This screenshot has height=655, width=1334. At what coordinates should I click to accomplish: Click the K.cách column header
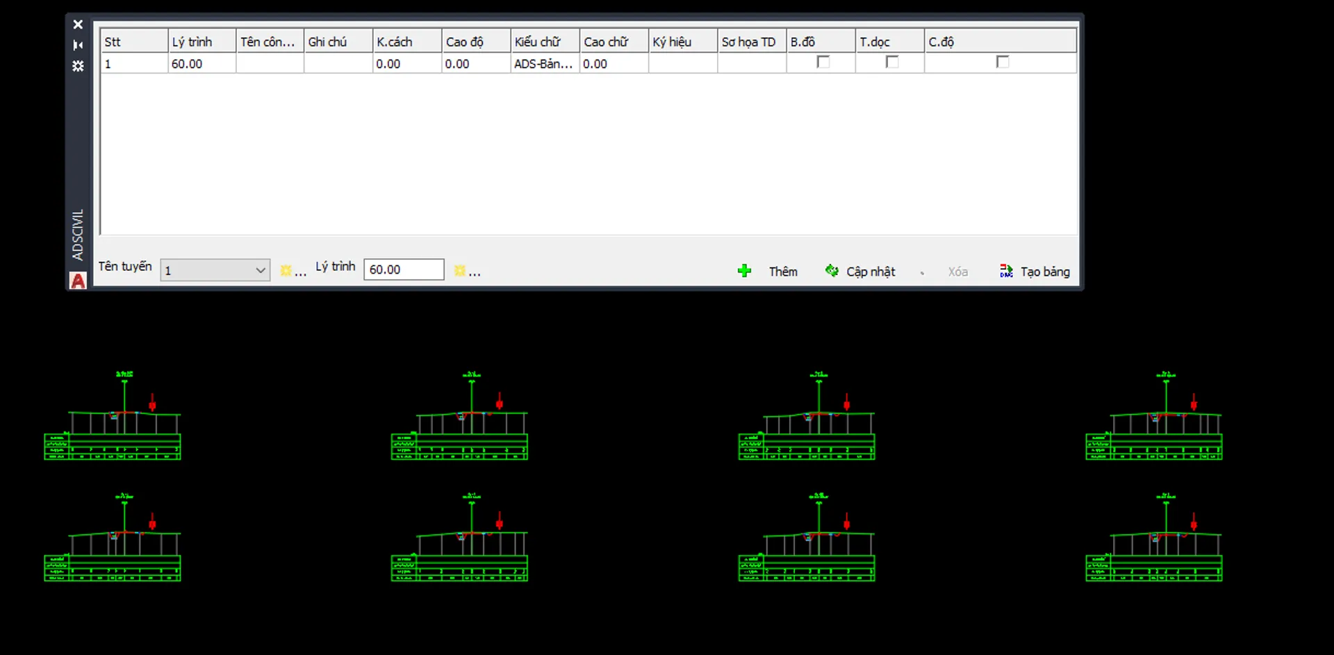[x=407, y=42]
